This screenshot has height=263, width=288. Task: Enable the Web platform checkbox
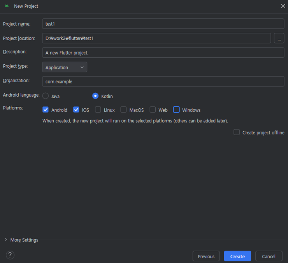153,110
